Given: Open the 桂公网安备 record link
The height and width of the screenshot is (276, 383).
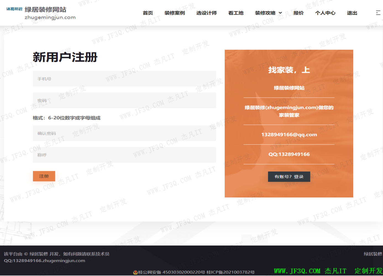Looking at the screenshot, I should [171, 272].
